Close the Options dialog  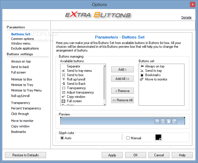193,5
